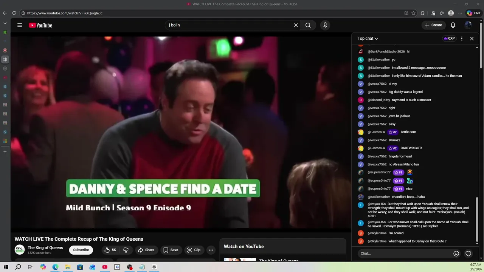The height and width of the screenshot is (272, 484).
Task: Open the chat options three-dot menu
Action: coord(462,39)
